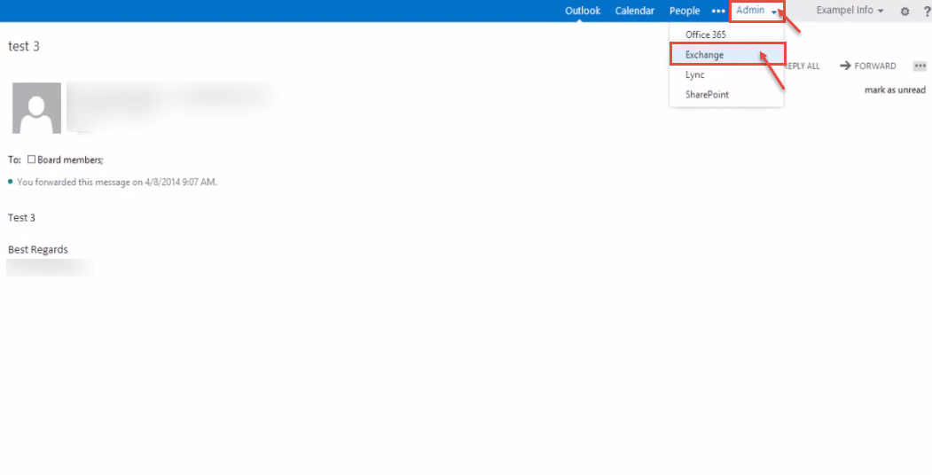Reply all to this message
The height and width of the screenshot is (475, 932).
tap(802, 66)
